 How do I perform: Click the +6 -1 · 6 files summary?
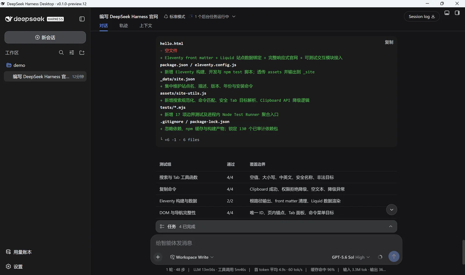click(182, 140)
